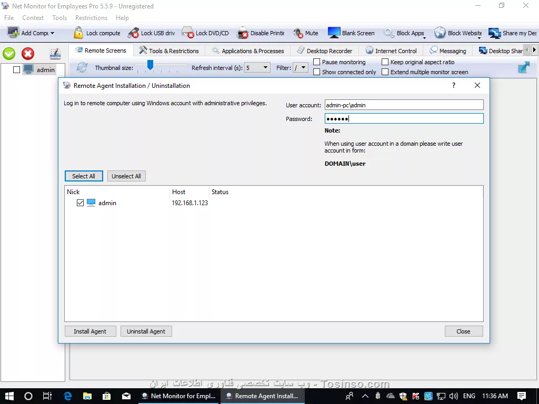Click the Lock USB drive icon
This screenshot has height=404, width=539.
133,33
